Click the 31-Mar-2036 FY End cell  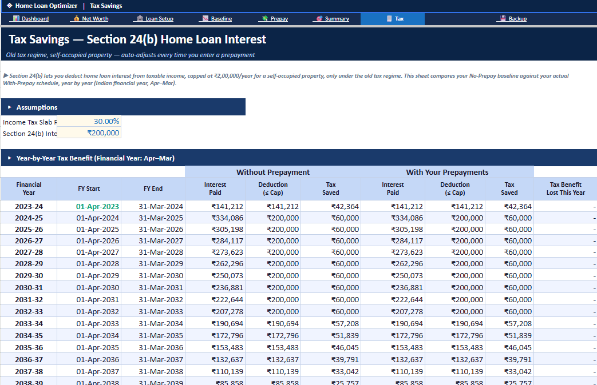point(153,347)
